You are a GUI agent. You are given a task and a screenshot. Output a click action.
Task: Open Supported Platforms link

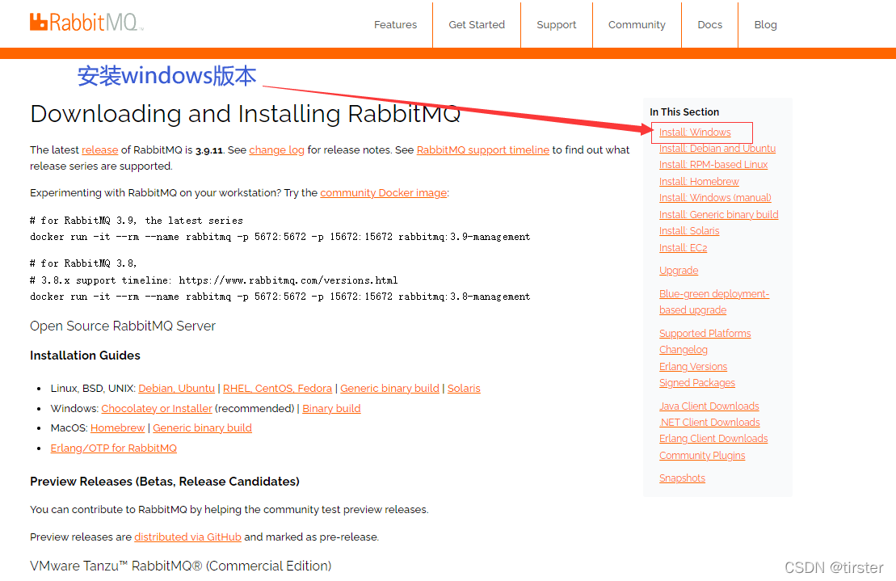click(x=705, y=333)
